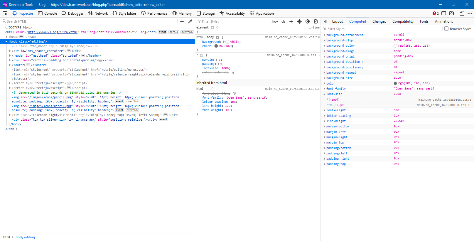Create a new node with plus icon

pos(182,21)
